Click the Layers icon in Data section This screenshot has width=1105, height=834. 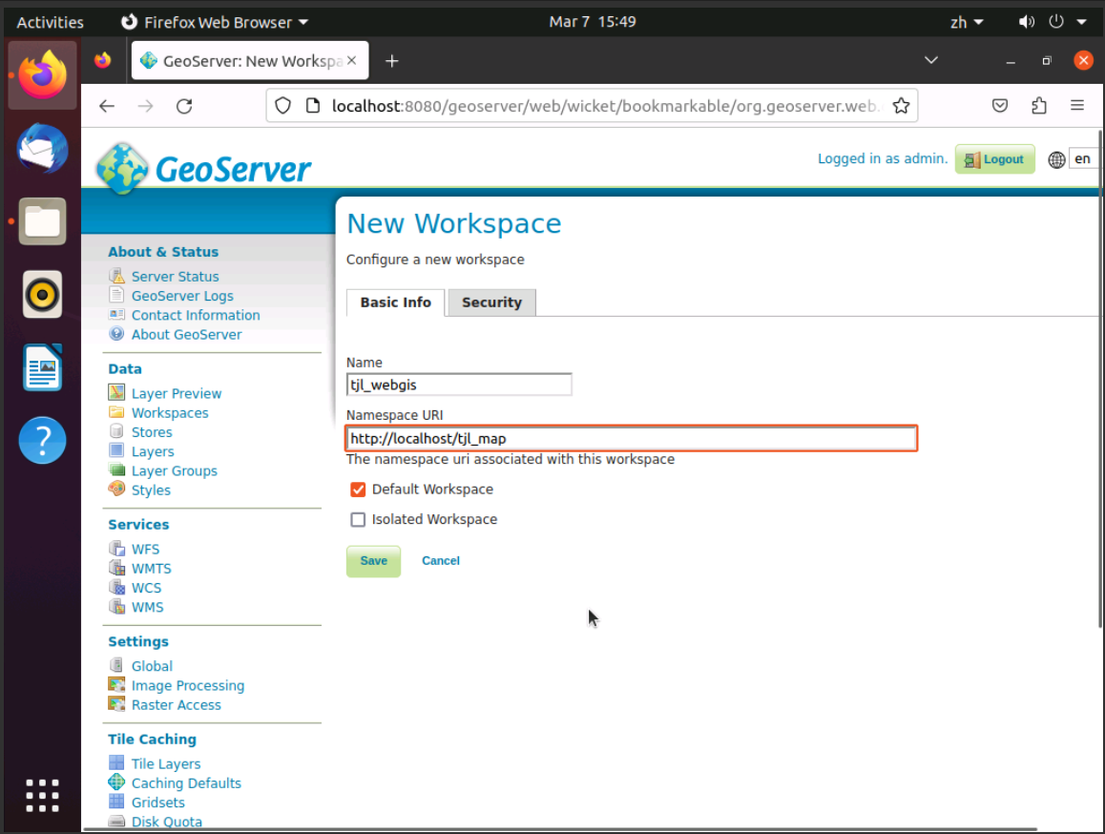coord(117,449)
